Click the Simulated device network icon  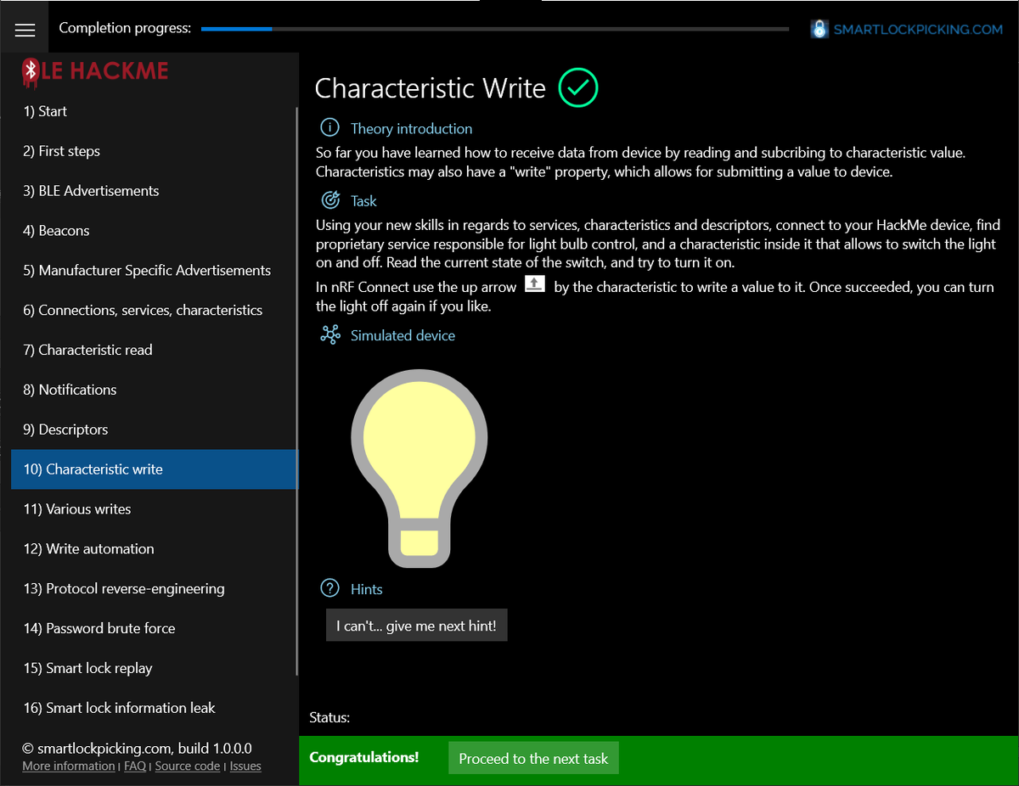point(329,335)
